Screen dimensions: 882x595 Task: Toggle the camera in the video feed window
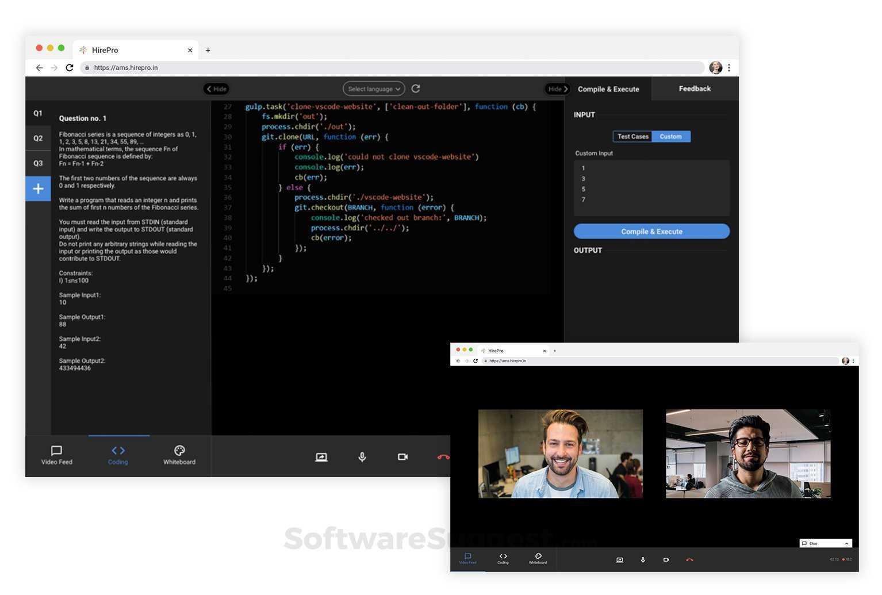[x=666, y=560]
